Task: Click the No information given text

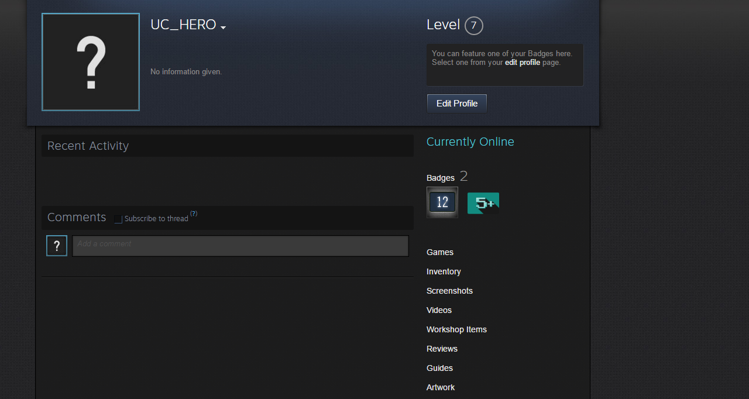Action: click(186, 71)
